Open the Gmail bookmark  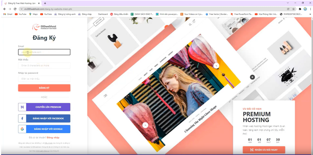pos(8,14)
